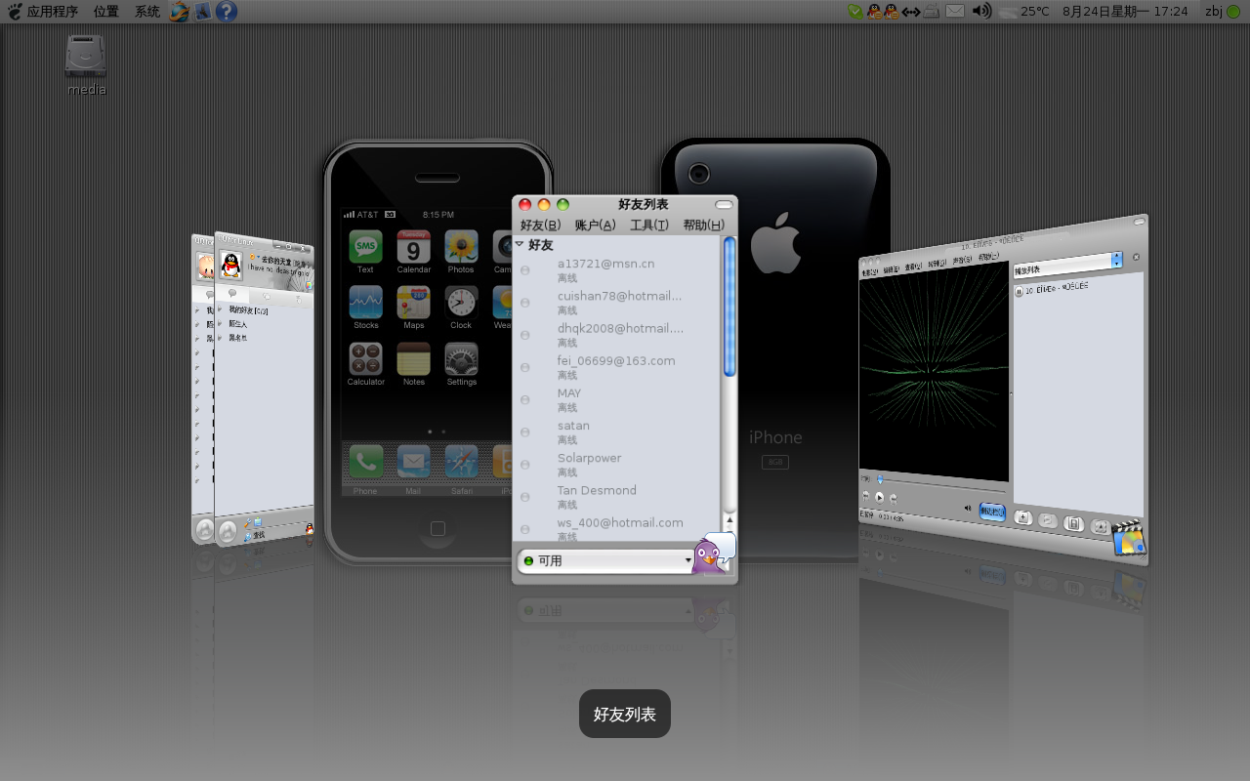
Task: Select contact satan in buddy list
Action: [x=617, y=432]
